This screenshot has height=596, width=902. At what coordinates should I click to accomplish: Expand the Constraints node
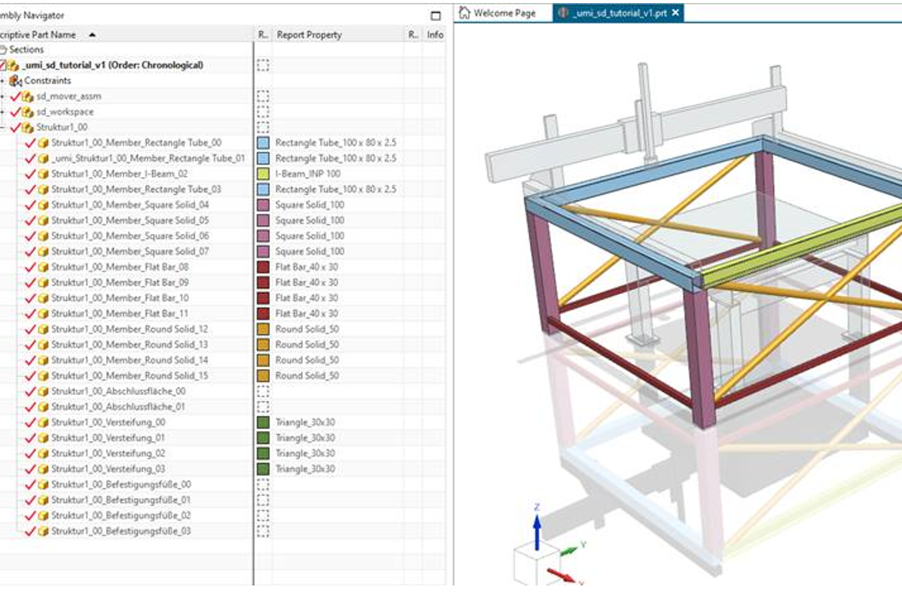(3, 81)
